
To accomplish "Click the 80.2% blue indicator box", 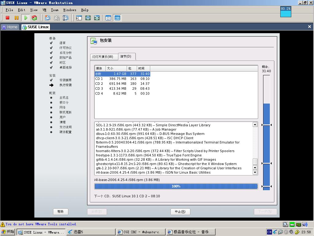I will tap(286, 12).
